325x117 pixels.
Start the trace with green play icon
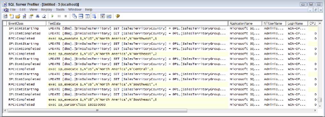[52, 16]
